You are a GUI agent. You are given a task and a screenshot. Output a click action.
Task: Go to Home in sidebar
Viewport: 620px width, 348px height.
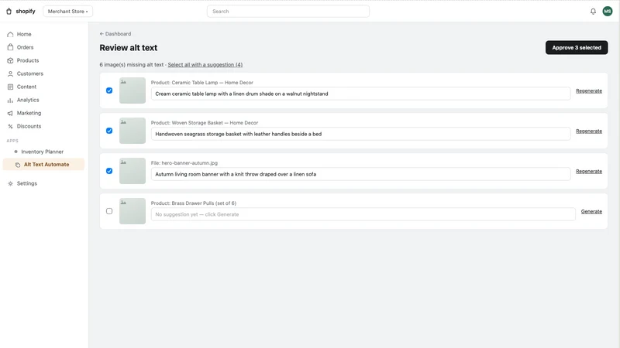click(x=24, y=34)
